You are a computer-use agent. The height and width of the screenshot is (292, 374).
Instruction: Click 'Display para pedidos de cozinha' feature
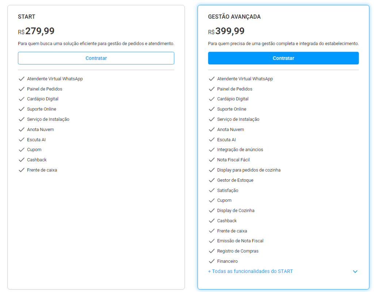point(249,170)
